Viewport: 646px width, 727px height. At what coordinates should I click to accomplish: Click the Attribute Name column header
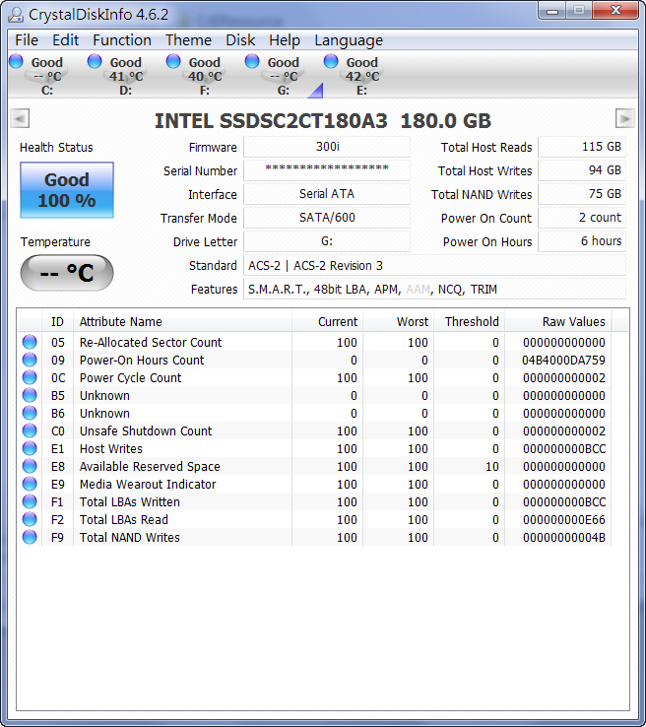[x=182, y=321]
